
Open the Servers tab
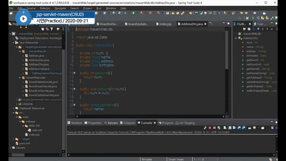pos(111,123)
